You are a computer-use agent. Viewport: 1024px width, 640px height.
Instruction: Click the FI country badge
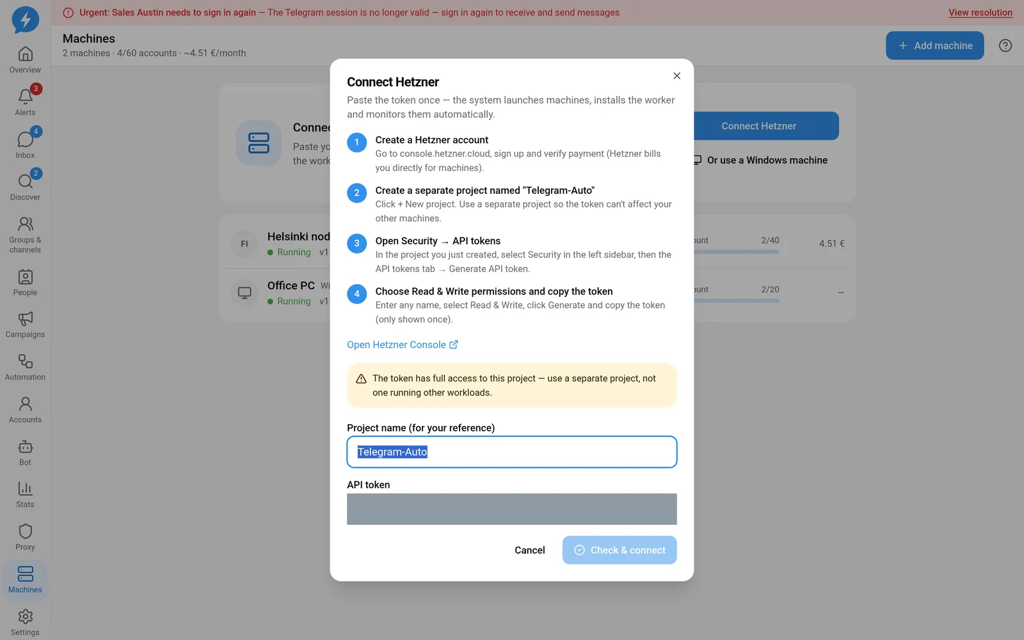(244, 244)
